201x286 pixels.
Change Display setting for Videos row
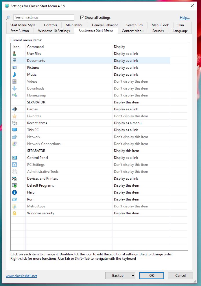click(141, 81)
